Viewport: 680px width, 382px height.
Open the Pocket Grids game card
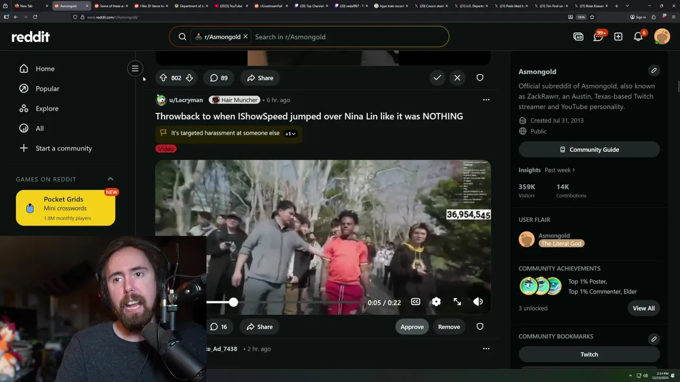coord(65,208)
